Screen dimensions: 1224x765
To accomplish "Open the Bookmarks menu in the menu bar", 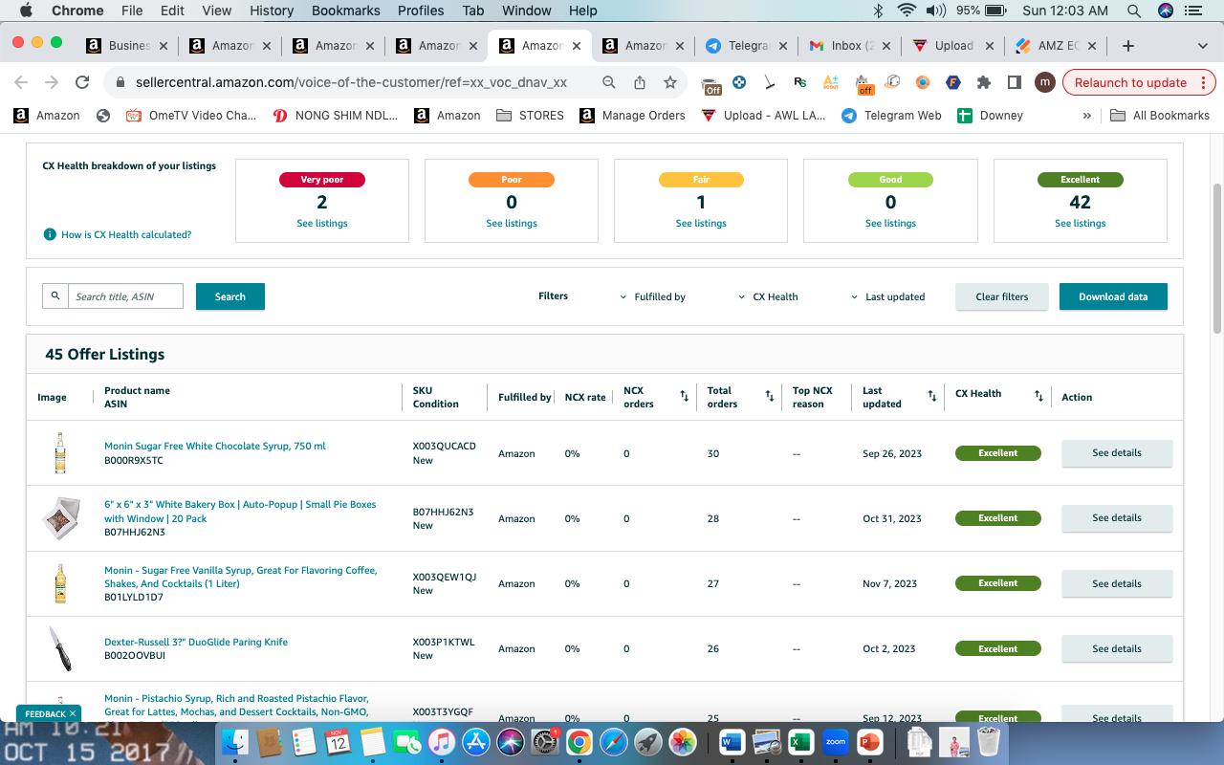I will point(346,11).
